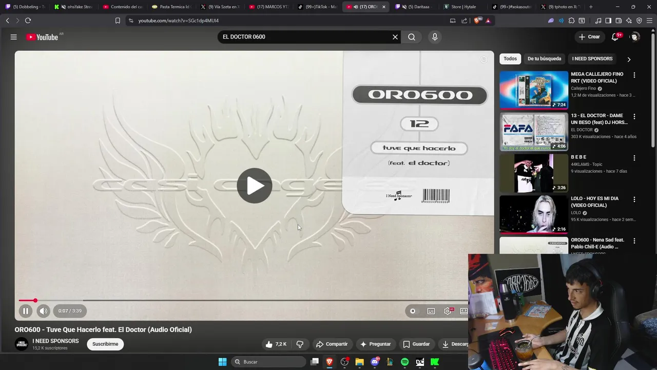The width and height of the screenshot is (657, 370).
Task: Share the video via Compartir
Action: tap(332, 344)
